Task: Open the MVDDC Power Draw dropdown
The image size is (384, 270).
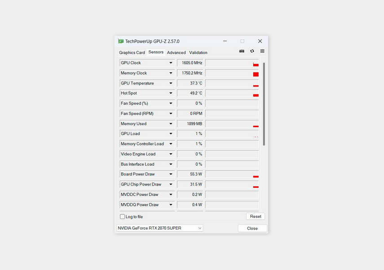Action: [x=171, y=195]
